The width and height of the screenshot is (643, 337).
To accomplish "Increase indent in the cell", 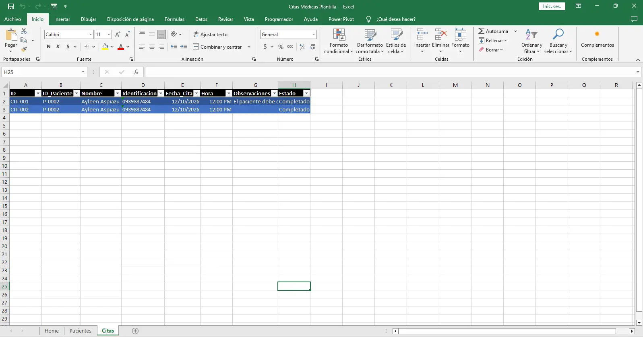I will click(184, 47).
